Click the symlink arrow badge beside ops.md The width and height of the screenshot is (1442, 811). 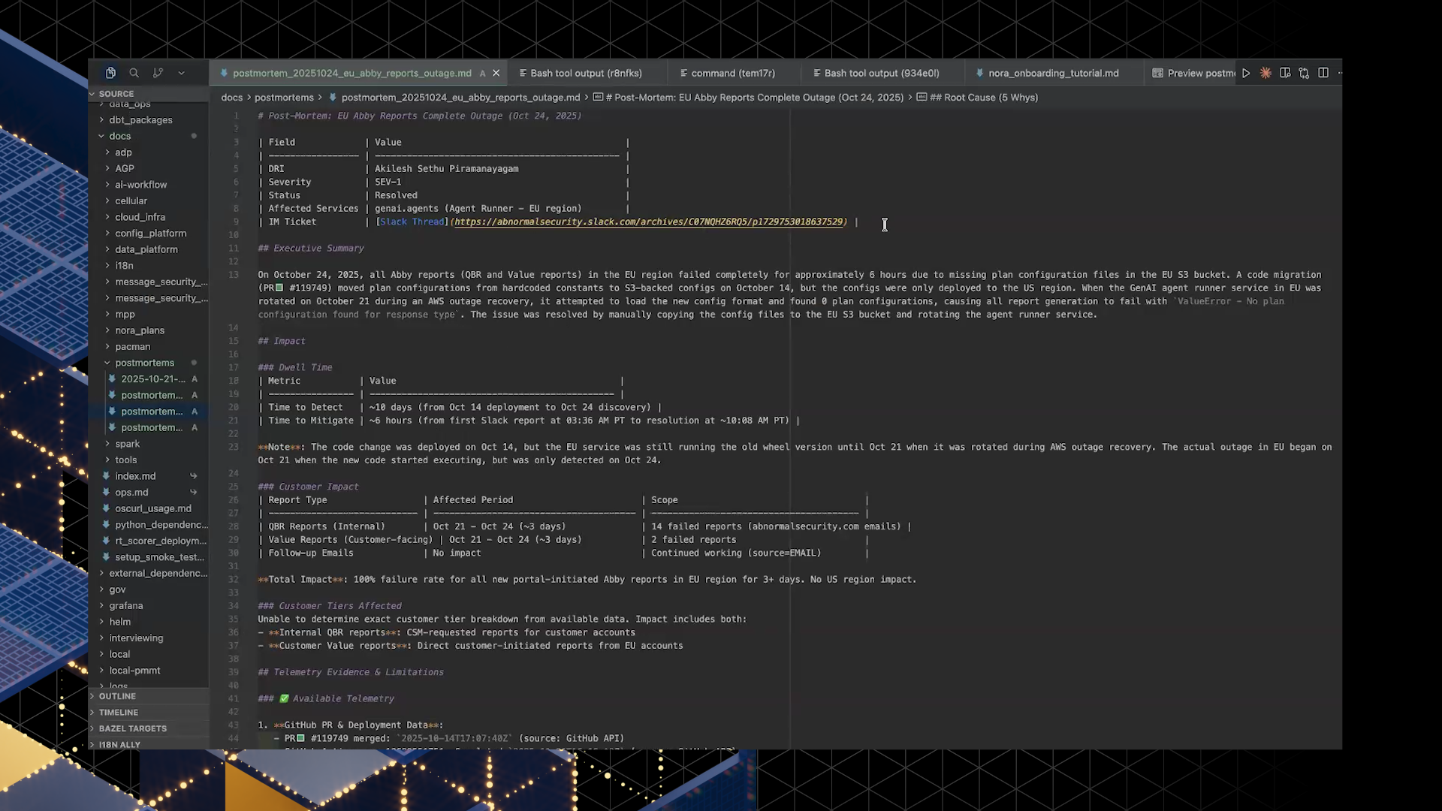pyautogui.click(x=194, y=493)
